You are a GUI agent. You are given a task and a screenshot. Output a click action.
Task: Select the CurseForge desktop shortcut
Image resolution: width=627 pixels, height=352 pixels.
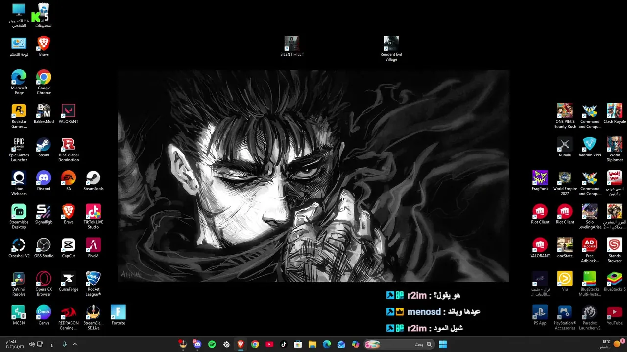[x=69, y=282]
